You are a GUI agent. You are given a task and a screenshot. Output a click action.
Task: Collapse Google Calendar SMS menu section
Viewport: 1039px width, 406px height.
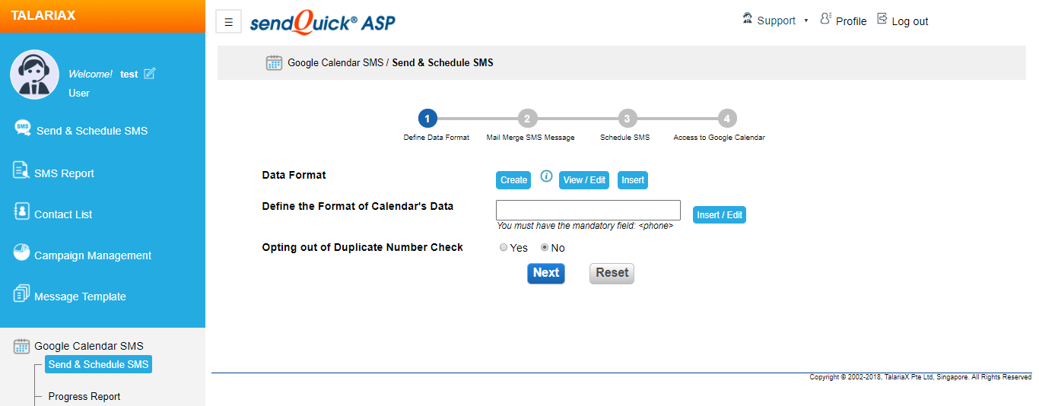(x=88, y=346)
